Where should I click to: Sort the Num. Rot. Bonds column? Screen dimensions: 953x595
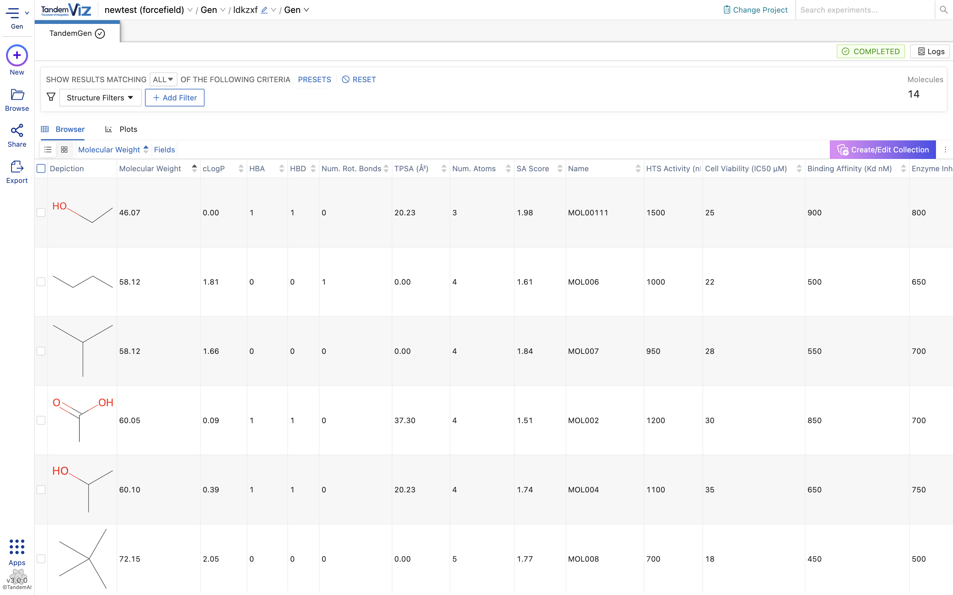[x=386, y=168]
